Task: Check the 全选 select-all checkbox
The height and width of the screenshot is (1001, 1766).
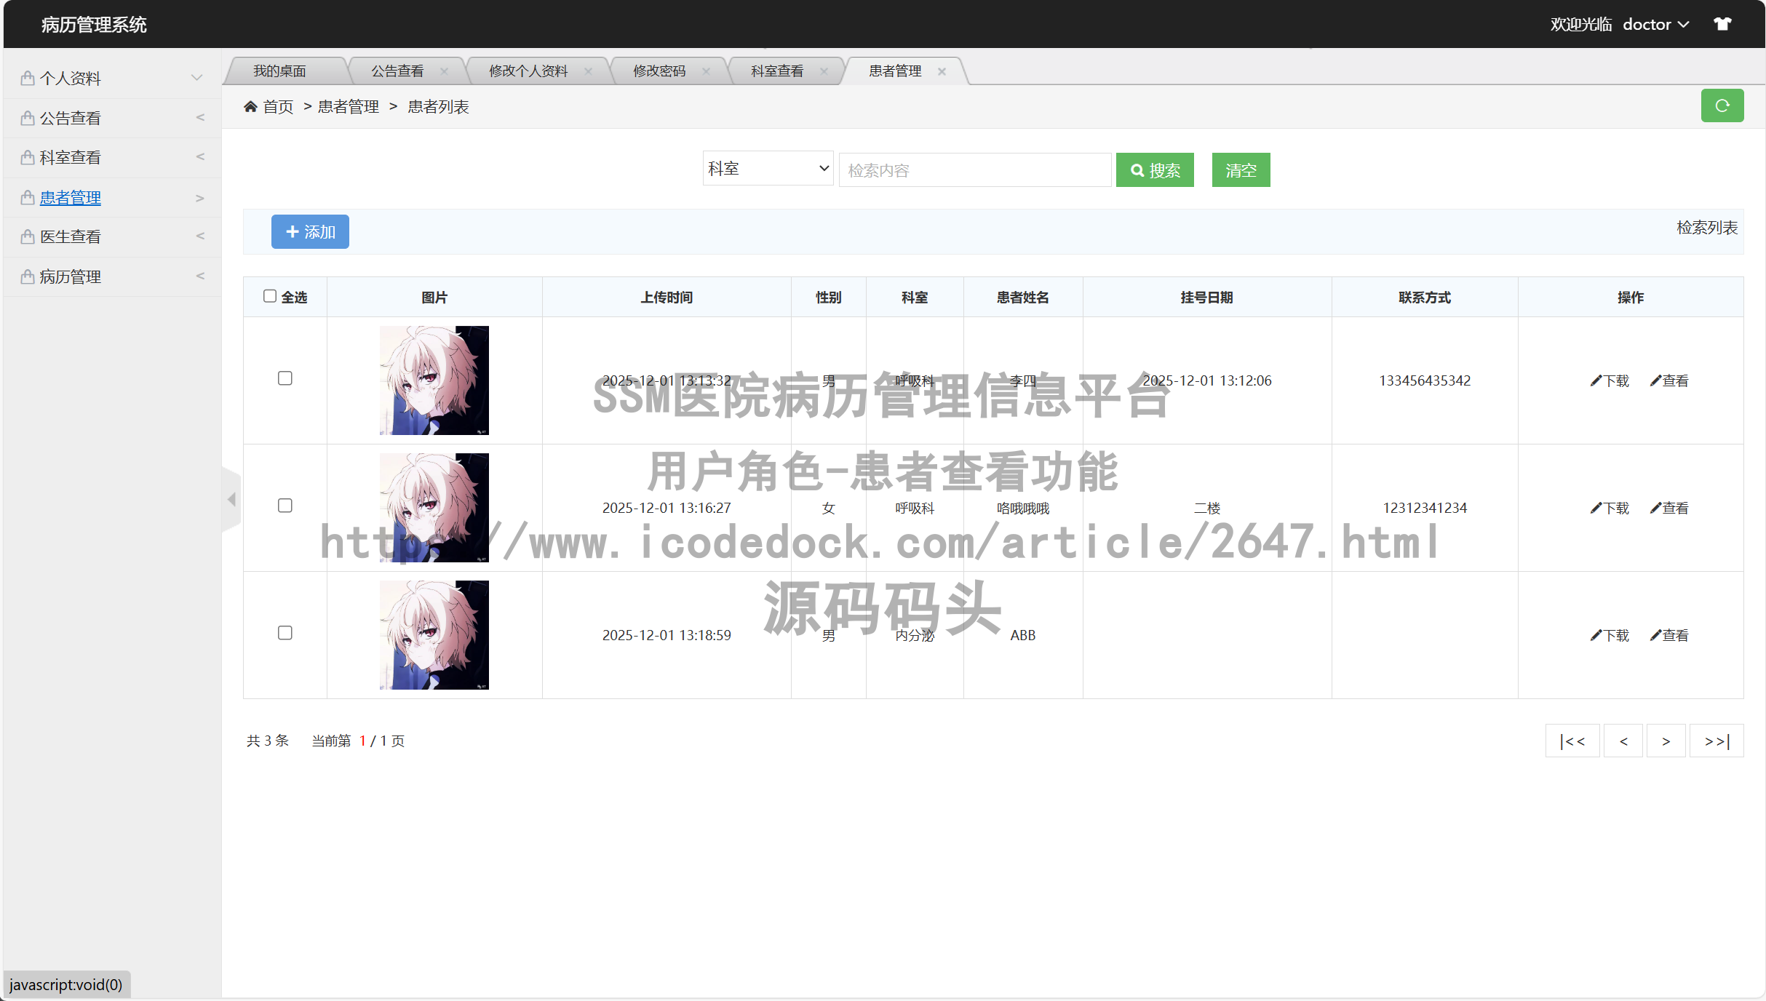Action: pyautogui.click(x=270, y=296)
